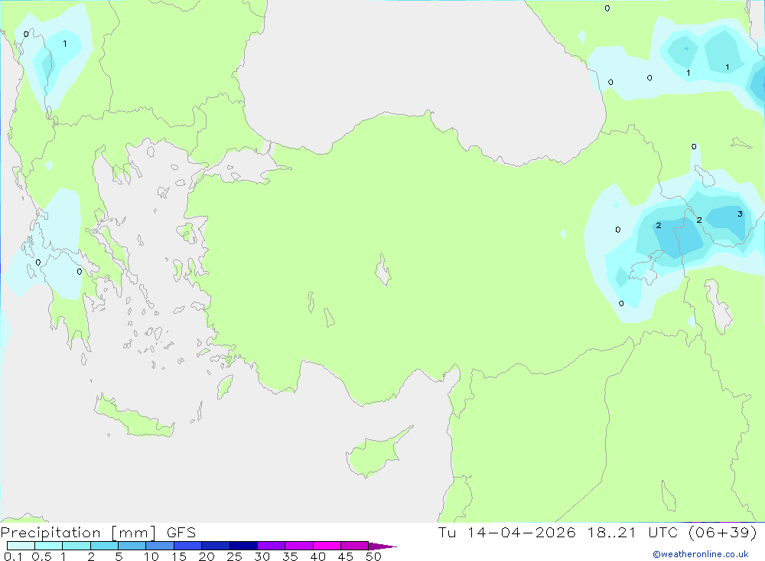Click the '15' legend scale label

coord(179,556)
